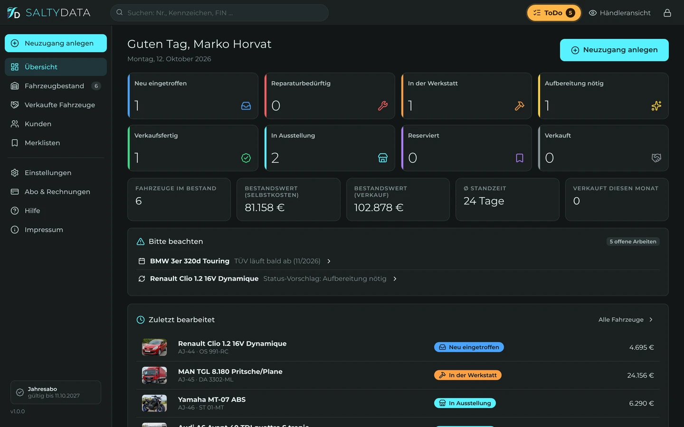Click the Neu eingetroffen status badge on Renault Clio

(x=469, y=347)
